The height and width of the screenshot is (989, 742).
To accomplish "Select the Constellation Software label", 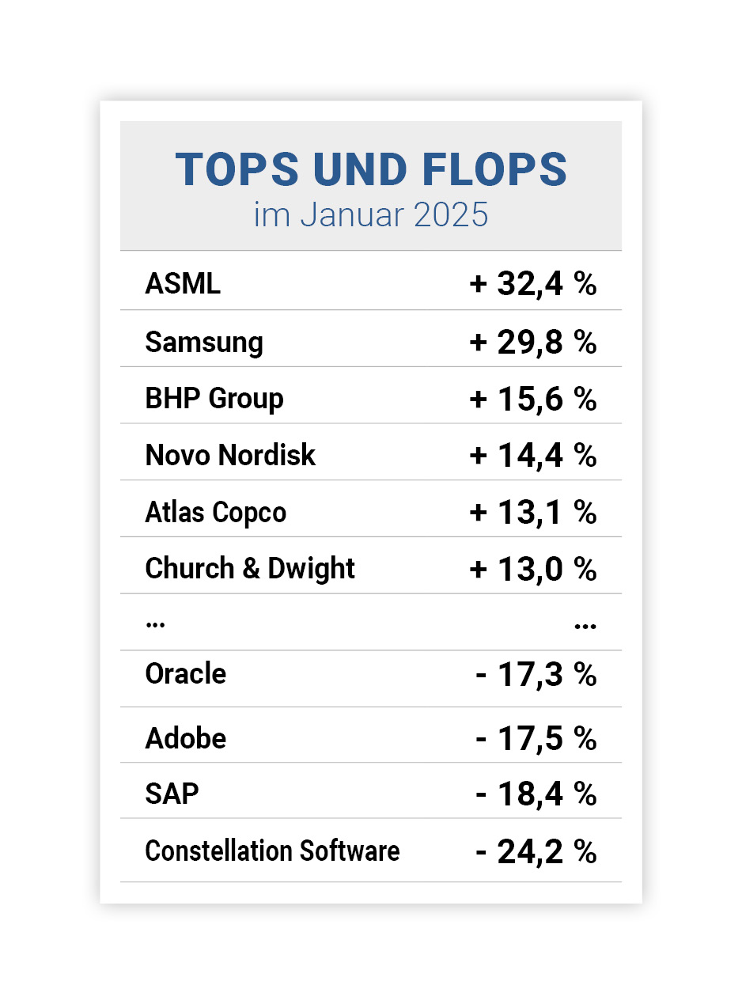I will coord(272,851).
